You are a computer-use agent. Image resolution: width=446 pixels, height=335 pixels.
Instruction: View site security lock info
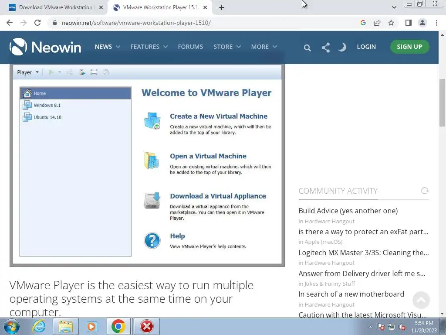[54, 23]
